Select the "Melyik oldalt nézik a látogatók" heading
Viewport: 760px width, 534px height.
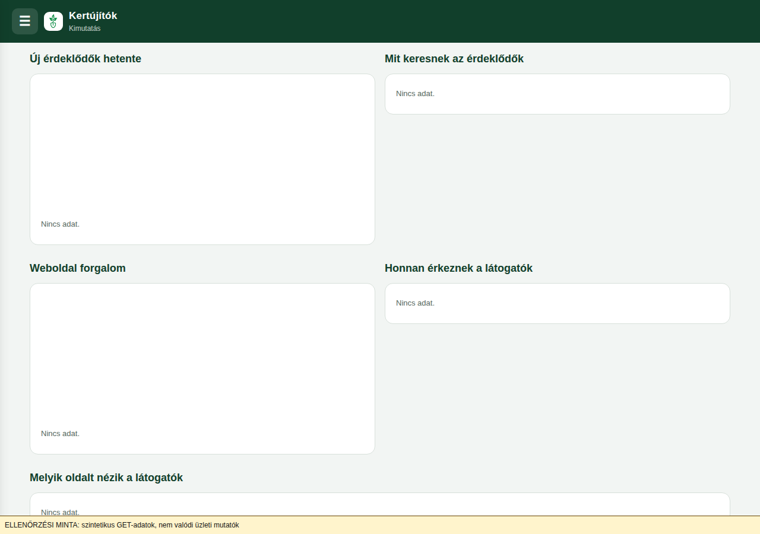coord(106,478)
